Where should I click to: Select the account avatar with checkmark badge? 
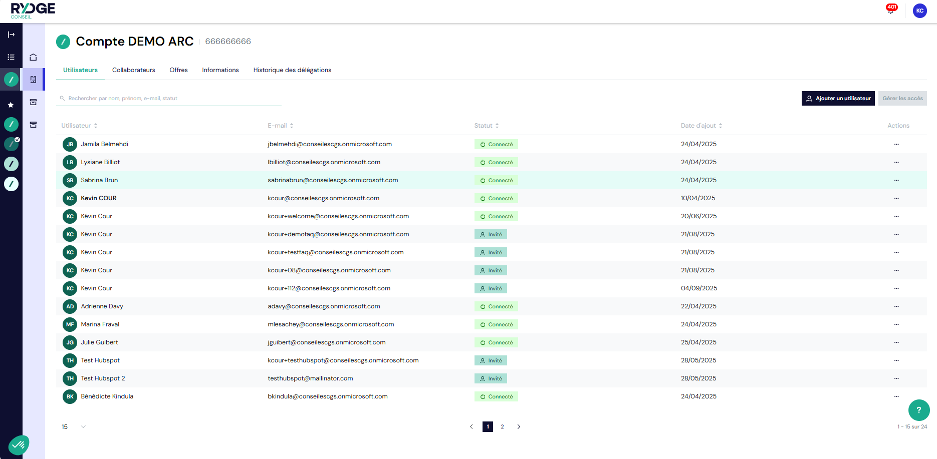click(x=11, y=144)
